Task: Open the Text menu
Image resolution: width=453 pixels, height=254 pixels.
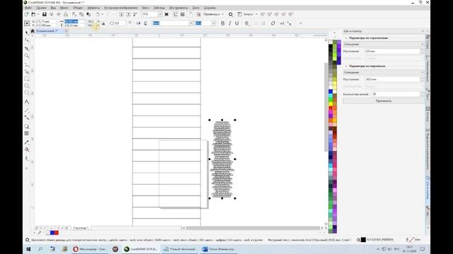Action: coord(146,8)
